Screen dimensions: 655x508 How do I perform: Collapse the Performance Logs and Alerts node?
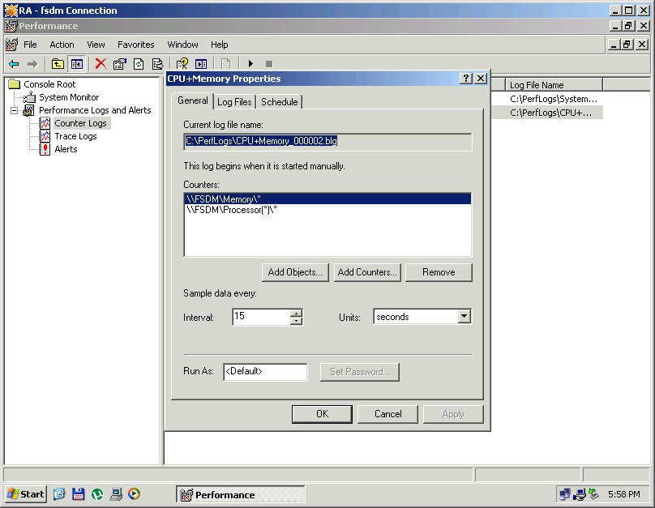(15, 110)
